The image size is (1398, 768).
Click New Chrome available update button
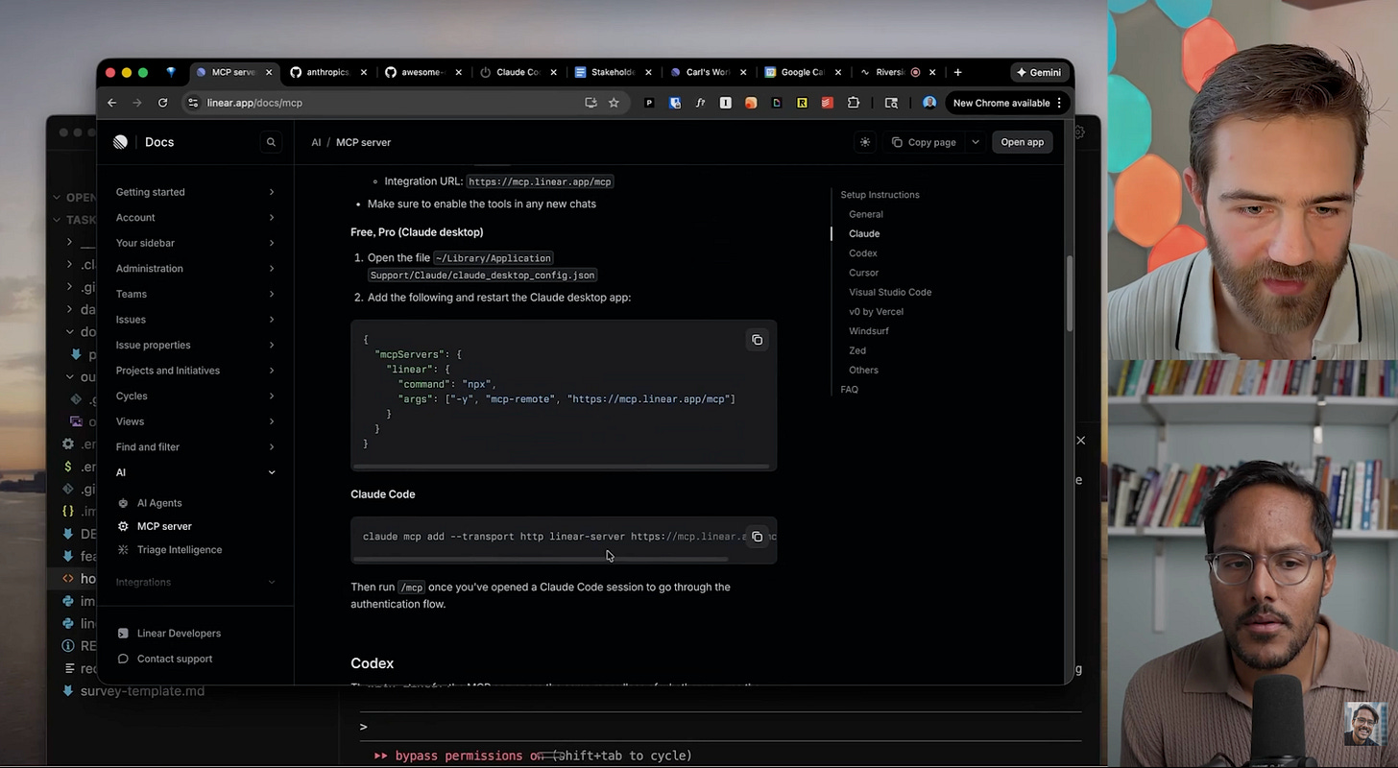(1008, 103)
